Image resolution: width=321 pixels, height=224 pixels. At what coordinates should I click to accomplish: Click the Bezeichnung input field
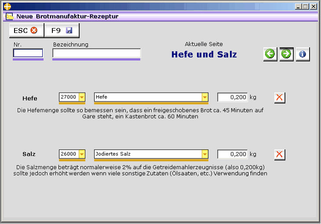pos(96,53)
